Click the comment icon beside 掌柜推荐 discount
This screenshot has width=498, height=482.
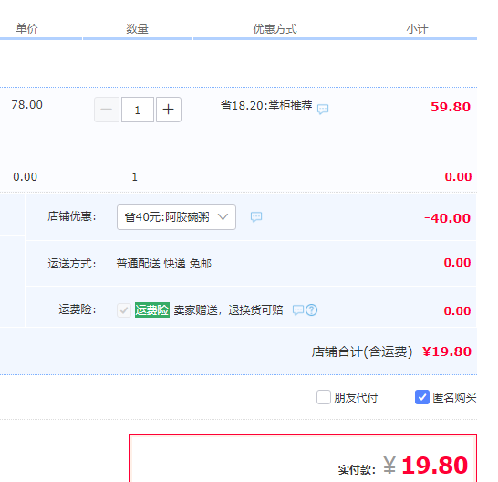[x=323, y=109]
